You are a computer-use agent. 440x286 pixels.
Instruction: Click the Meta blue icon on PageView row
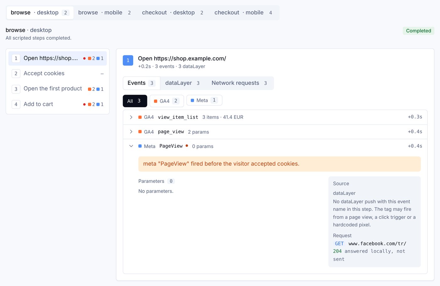pyautogui.click(x=140, y=146)
